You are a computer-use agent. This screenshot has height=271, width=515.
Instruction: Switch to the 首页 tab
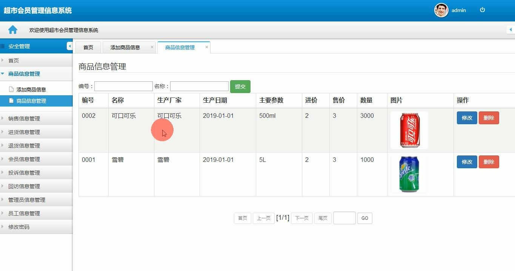coord(88,47)
